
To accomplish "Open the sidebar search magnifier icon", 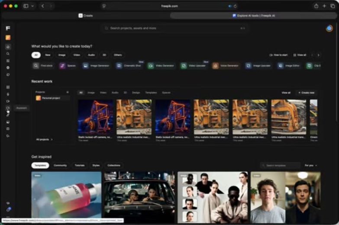I will [8, 54].
